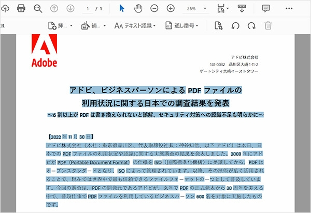This screenshot has width=311, height=213.
Task: Zoom out with minus button
Action: tap(154, 8)
